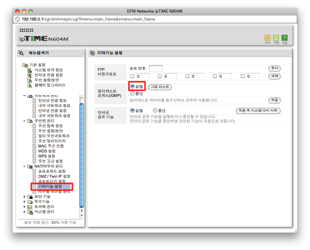Collapse the NAT/라우터 관리 tree node
Image resolution: width=310 pixels, height=250 pixels.
tap(24, 166)
